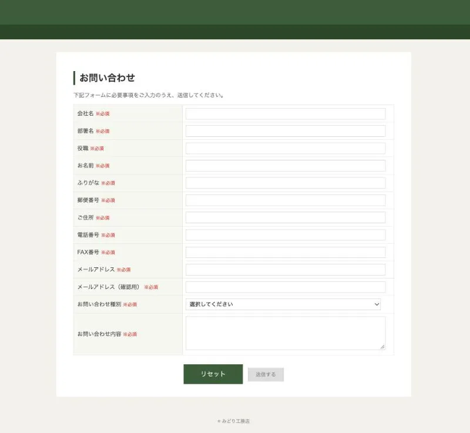Click the みどり工務店 copyright footer text
This screenshot has width=470, height=433.
233,421
